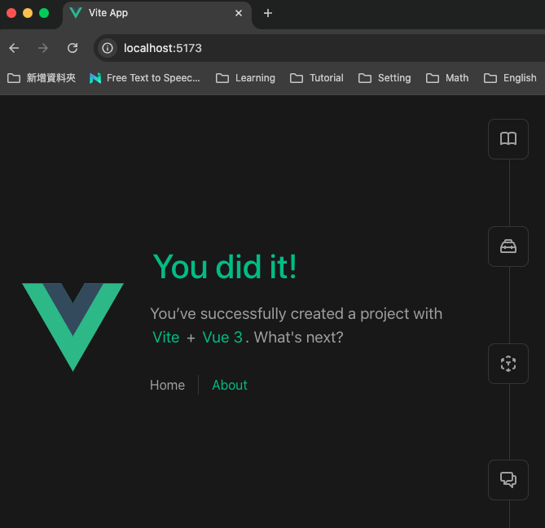Image resolution: width=545 pixels, height=528 pixels.
Task: View site information icon in address bar
Action: point(108,48)
